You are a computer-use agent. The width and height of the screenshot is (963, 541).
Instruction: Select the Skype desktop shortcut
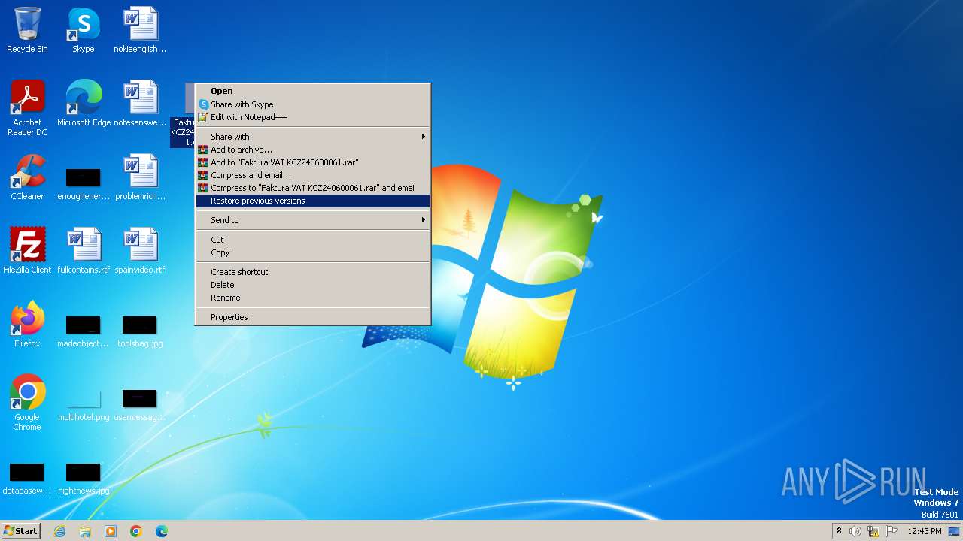click(x=84, y=30)
